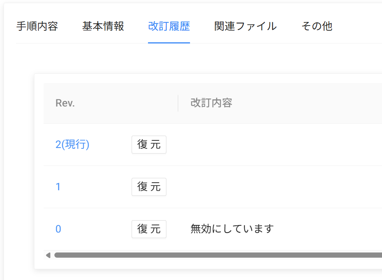Select the 無効にしています cell text
This screenshot has width=382, height=280.
click(x=232, y=229)
